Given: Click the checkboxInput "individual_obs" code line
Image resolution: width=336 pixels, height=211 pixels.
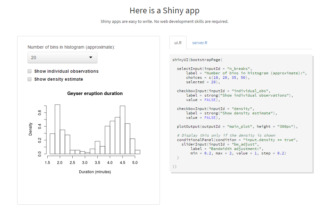Looking at the screenshot, I should click(223, 91).
